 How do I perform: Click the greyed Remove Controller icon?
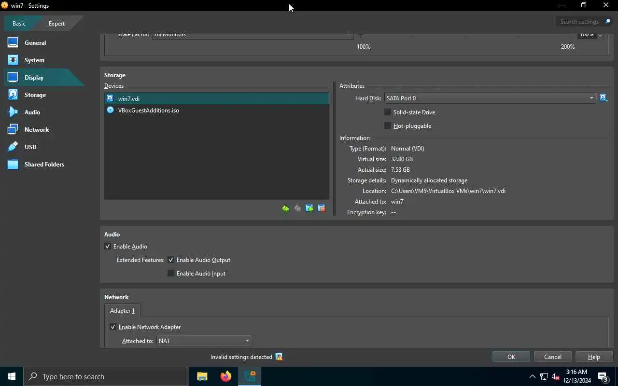pos(297,208)
